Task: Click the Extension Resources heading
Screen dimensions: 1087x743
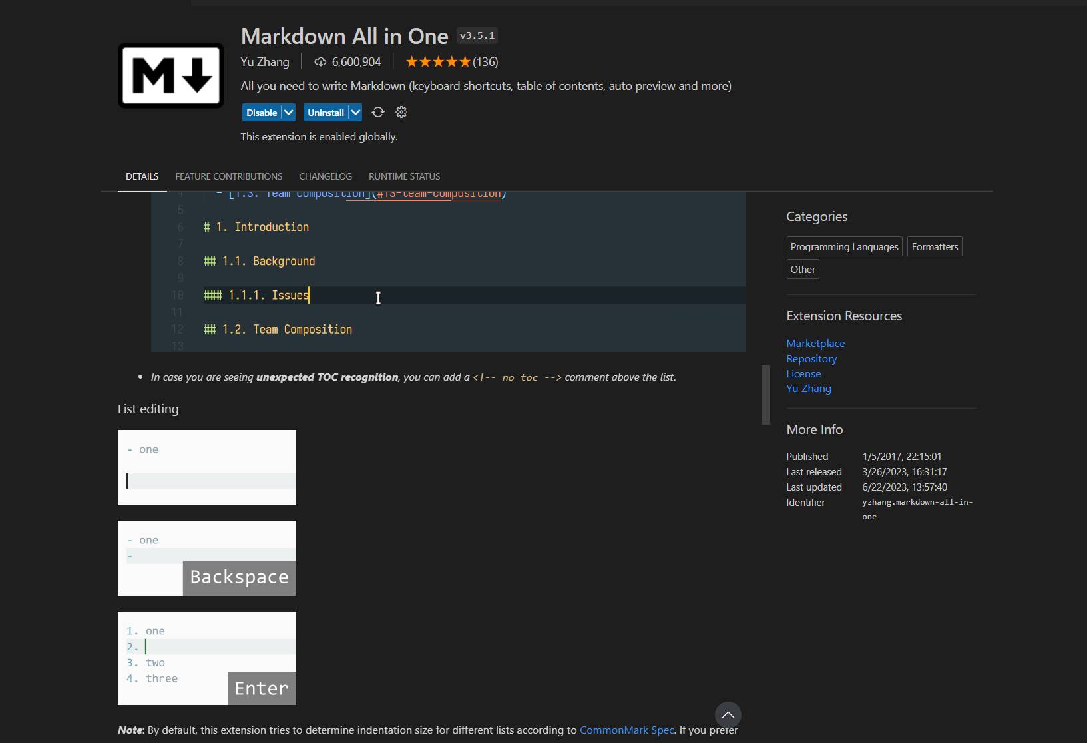Action: (x=844, y=316)
